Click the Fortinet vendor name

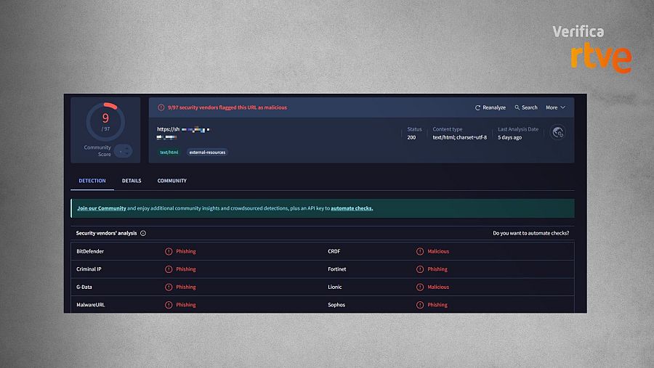337,269
